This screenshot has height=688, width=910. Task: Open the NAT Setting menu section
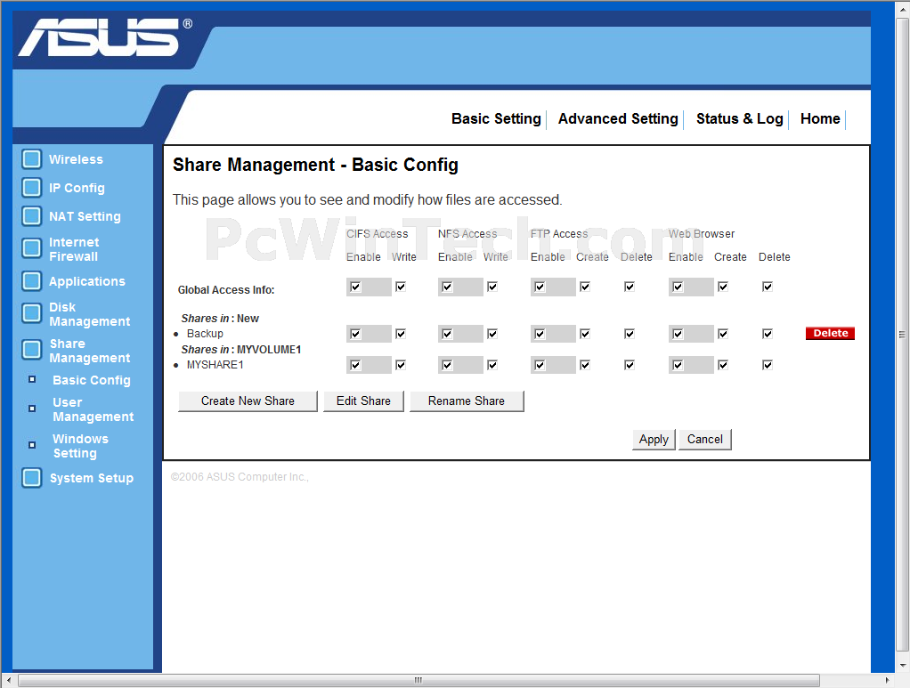click(x=85, y=215)
